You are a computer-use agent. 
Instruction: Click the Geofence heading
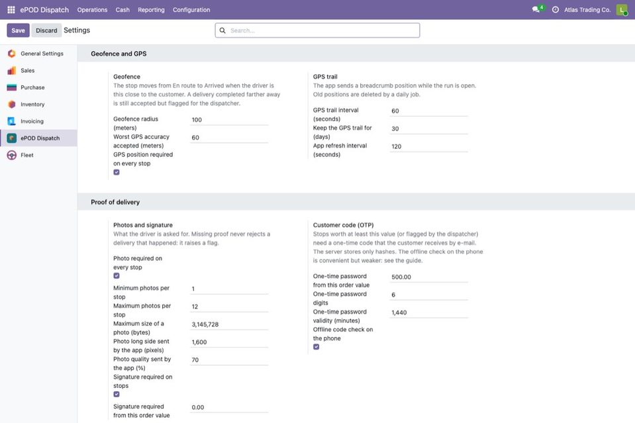(126, 77)
